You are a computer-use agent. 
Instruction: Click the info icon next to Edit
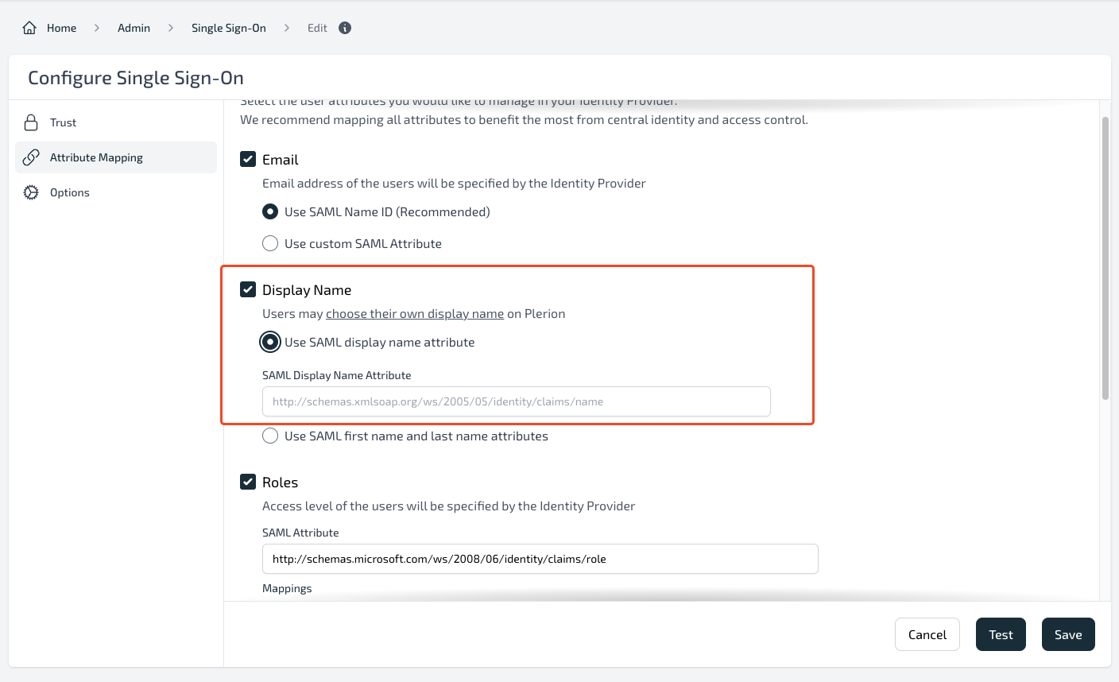(345, 28)
